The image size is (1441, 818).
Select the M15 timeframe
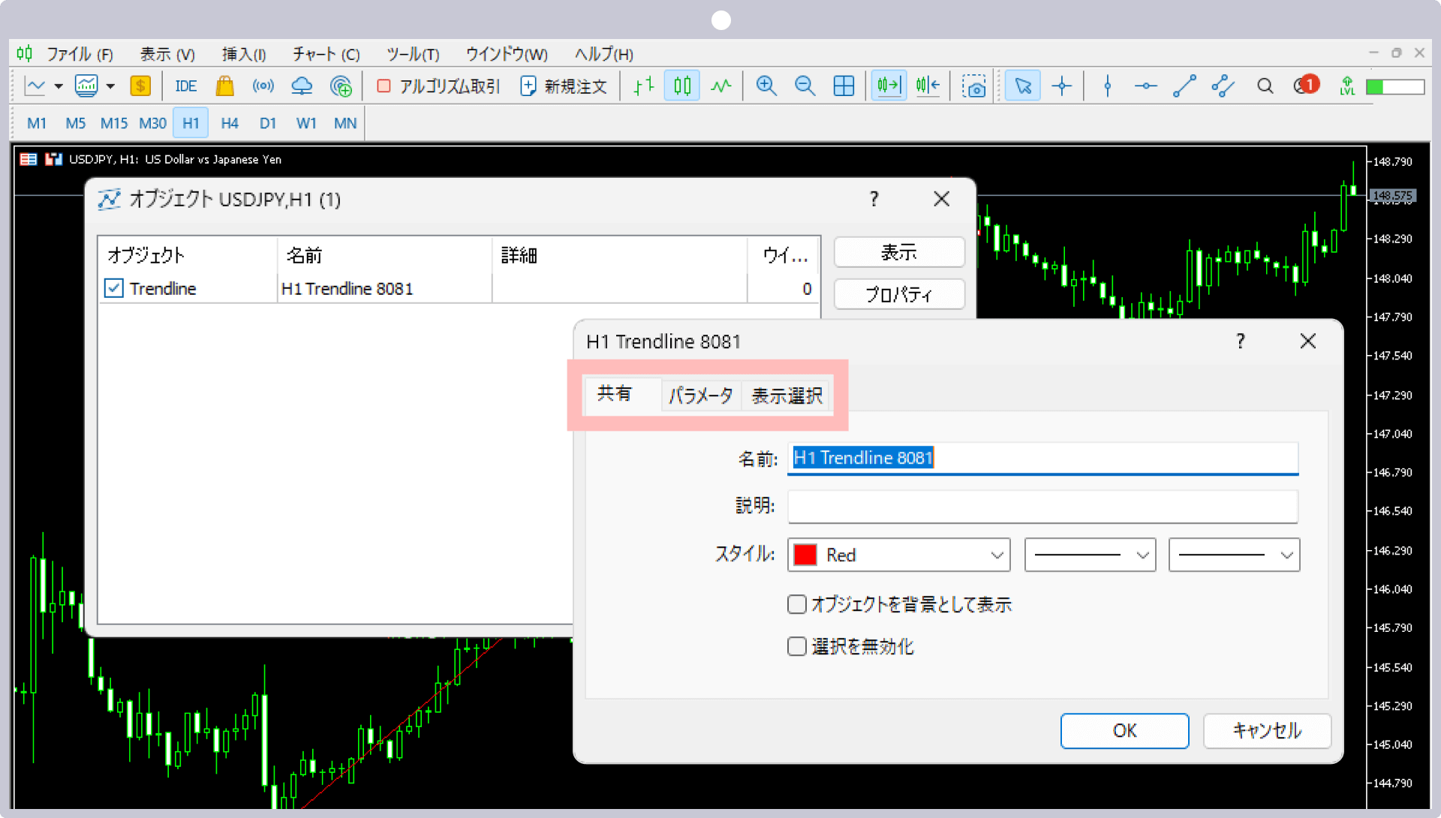click(x=114, y=123)
